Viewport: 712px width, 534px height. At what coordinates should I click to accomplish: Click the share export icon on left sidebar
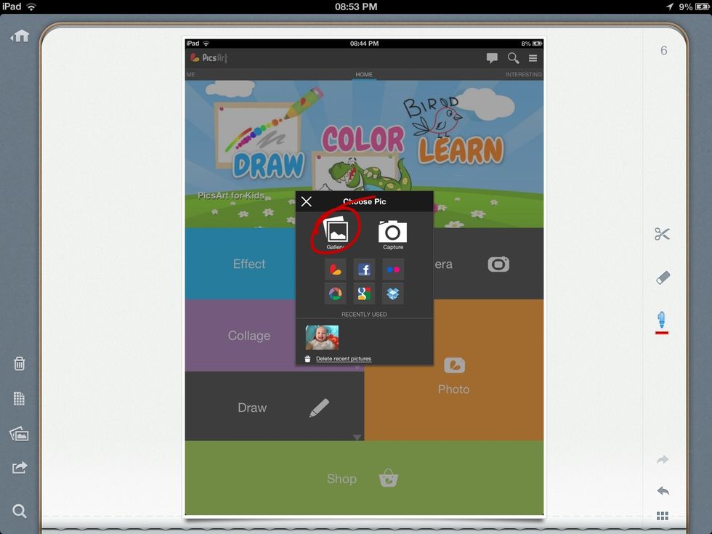point(20,468)
